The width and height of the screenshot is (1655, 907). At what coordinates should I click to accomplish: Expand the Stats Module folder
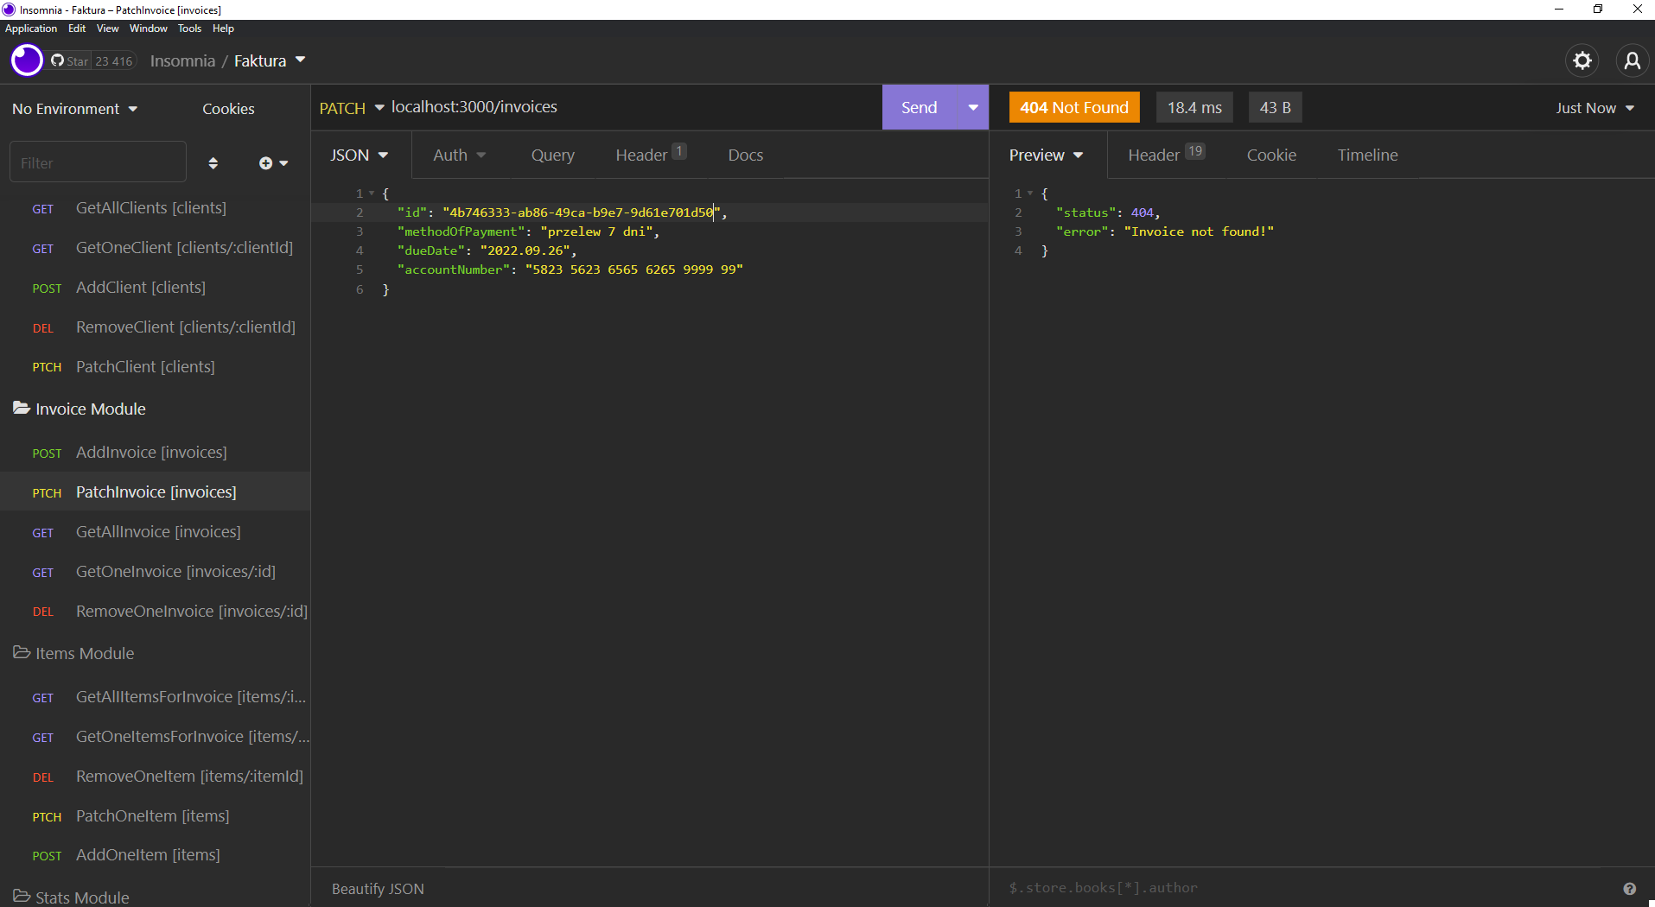click(71, 897)
